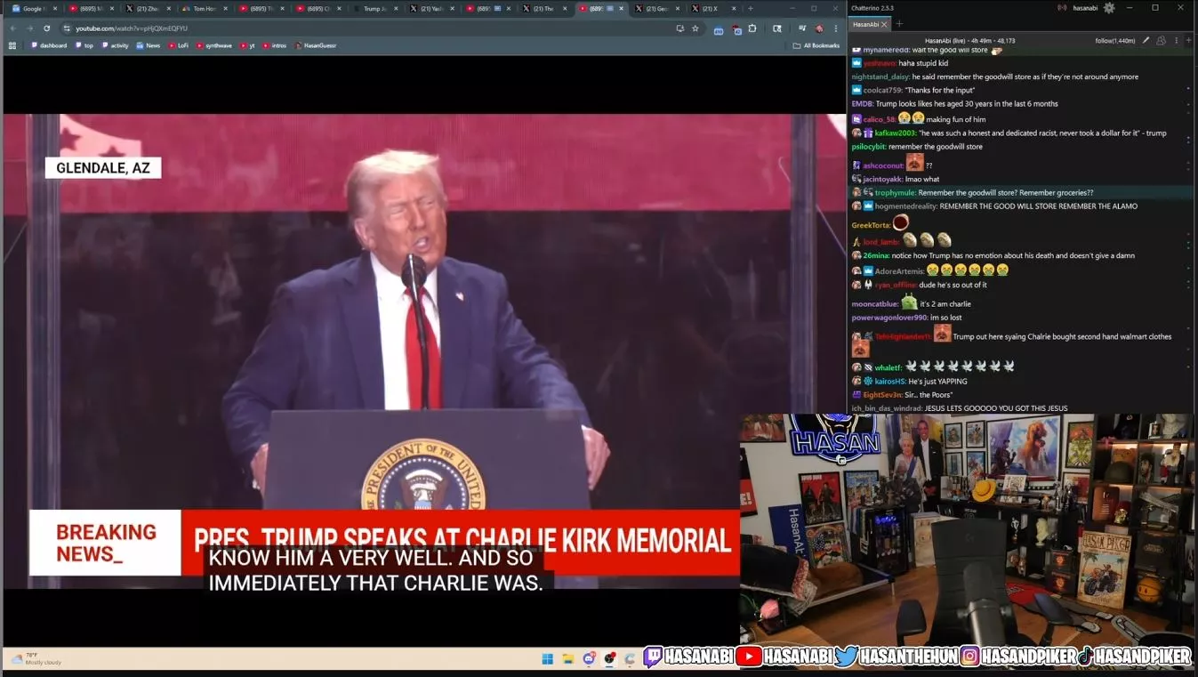Open Chatterino settings gear
The width and height of the screenshot is (1198, 677).
tap(1108, 8)
